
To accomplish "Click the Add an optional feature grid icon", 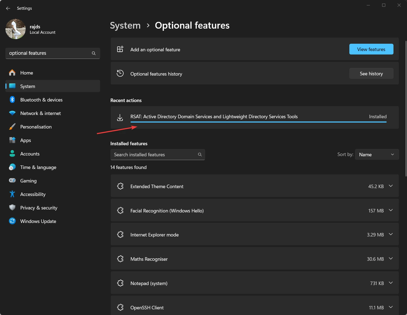I will (120, 49).
